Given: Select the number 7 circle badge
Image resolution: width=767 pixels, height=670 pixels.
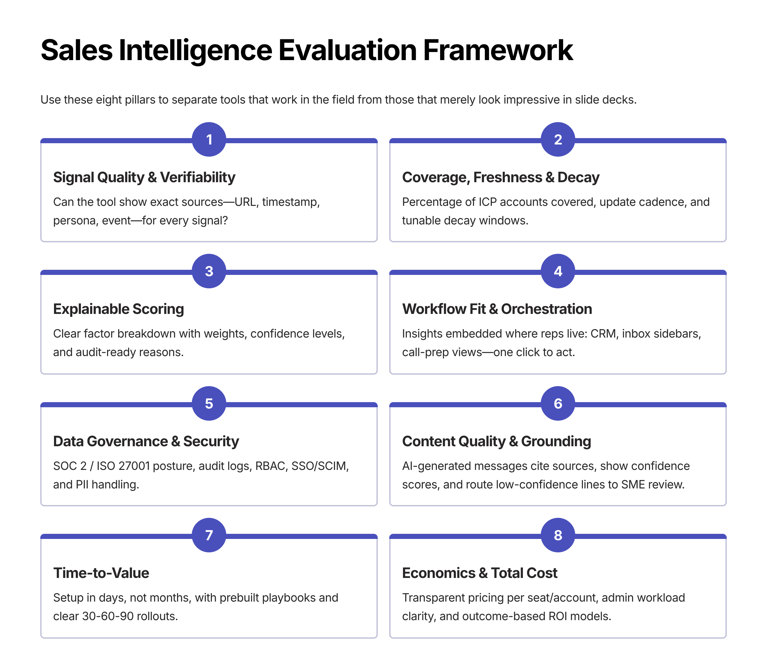Looking at the screenshot, I should [209, 535].
